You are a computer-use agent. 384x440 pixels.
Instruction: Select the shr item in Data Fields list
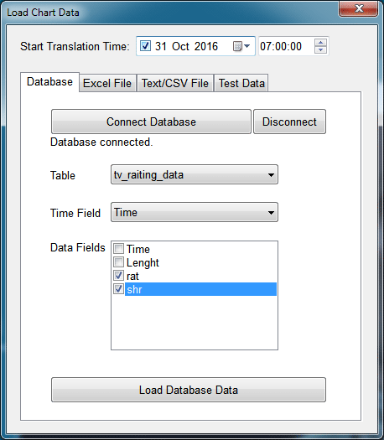[x=200, y=289]
